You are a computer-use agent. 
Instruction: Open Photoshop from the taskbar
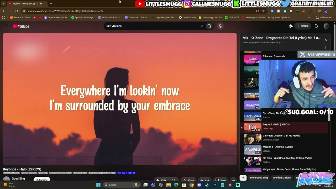pyautogui.click(x=215, y=185)
